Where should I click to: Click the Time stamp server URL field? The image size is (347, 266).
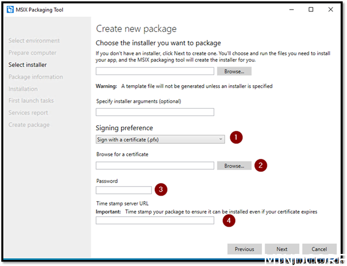(x=155, y=220)
